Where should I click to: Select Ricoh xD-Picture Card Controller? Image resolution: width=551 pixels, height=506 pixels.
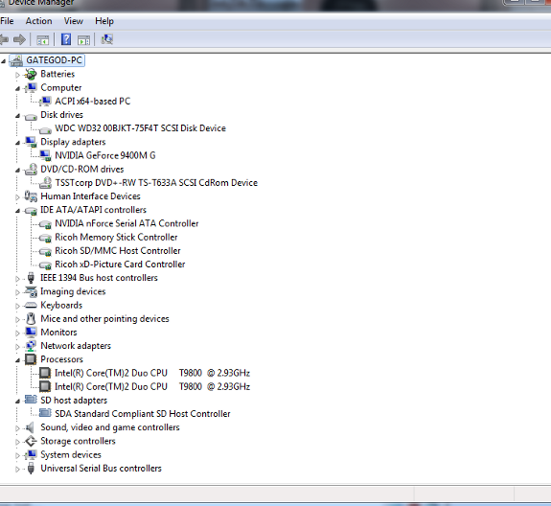(x=120, y=264)
